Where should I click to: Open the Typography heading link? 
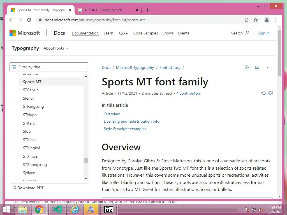pyautogui.click(x=25, y=48)
